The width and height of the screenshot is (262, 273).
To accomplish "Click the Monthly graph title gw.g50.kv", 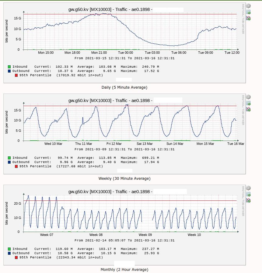I will click(110, 192).
